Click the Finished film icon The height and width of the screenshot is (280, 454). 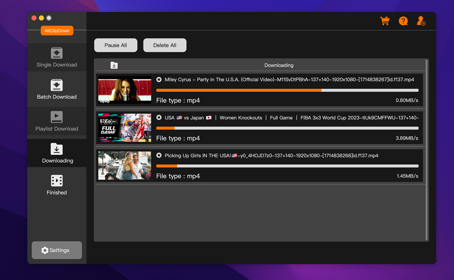coord(57,180)
